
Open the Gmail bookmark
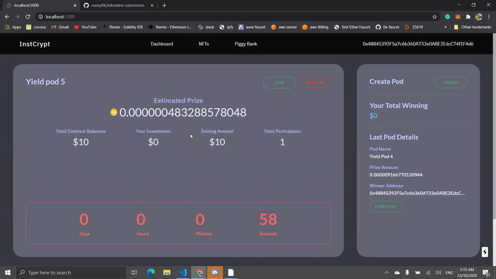[59, 27]
